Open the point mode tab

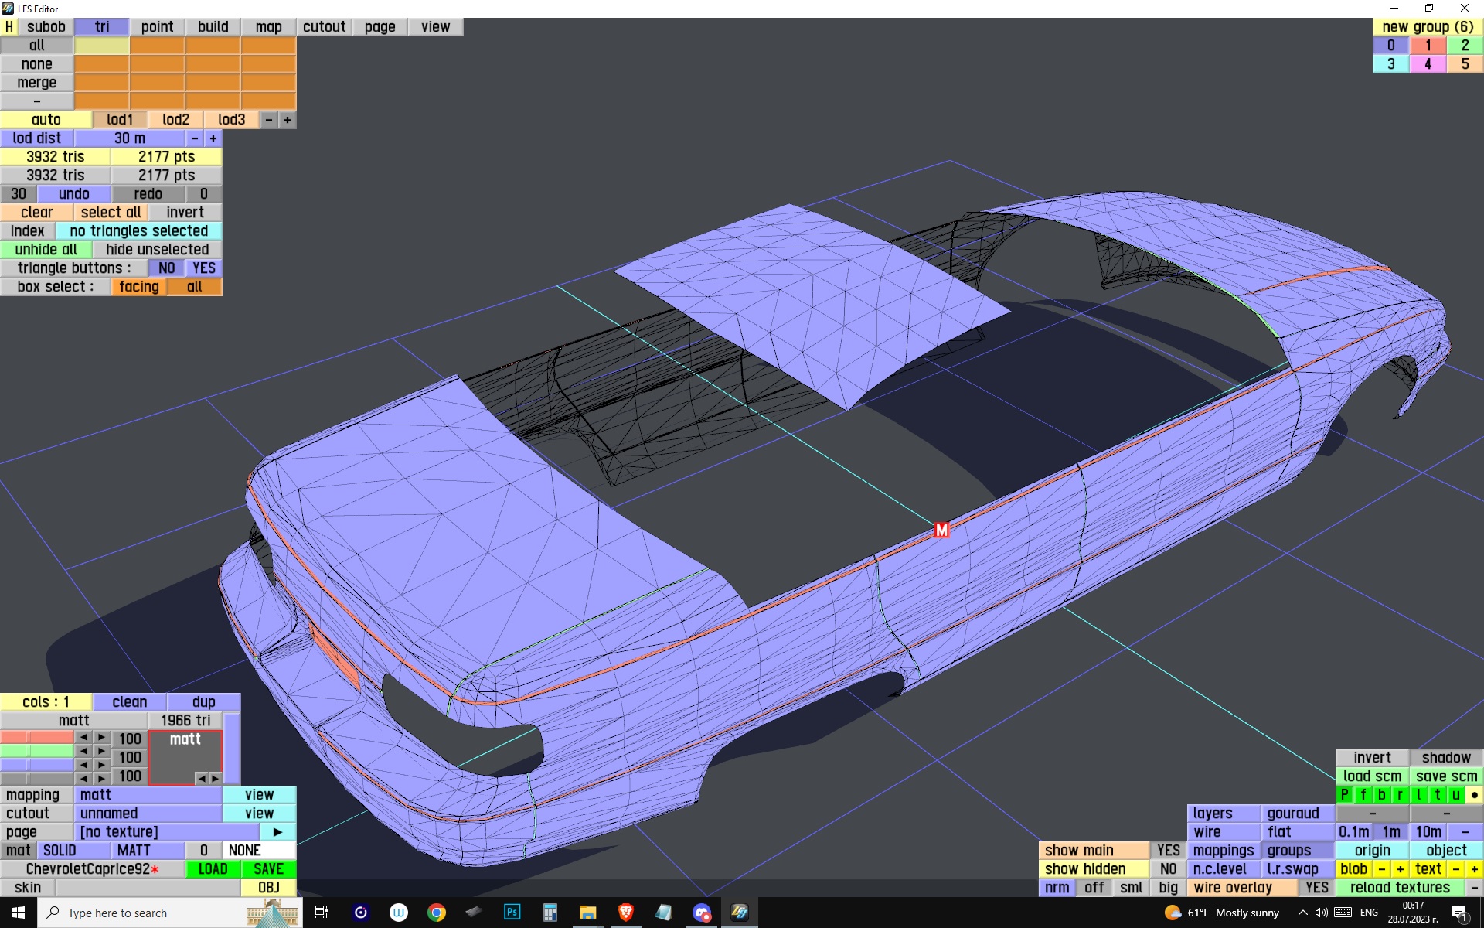coord(157,26)
